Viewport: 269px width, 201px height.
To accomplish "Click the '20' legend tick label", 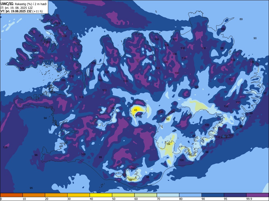I will (x=47, y=199).
